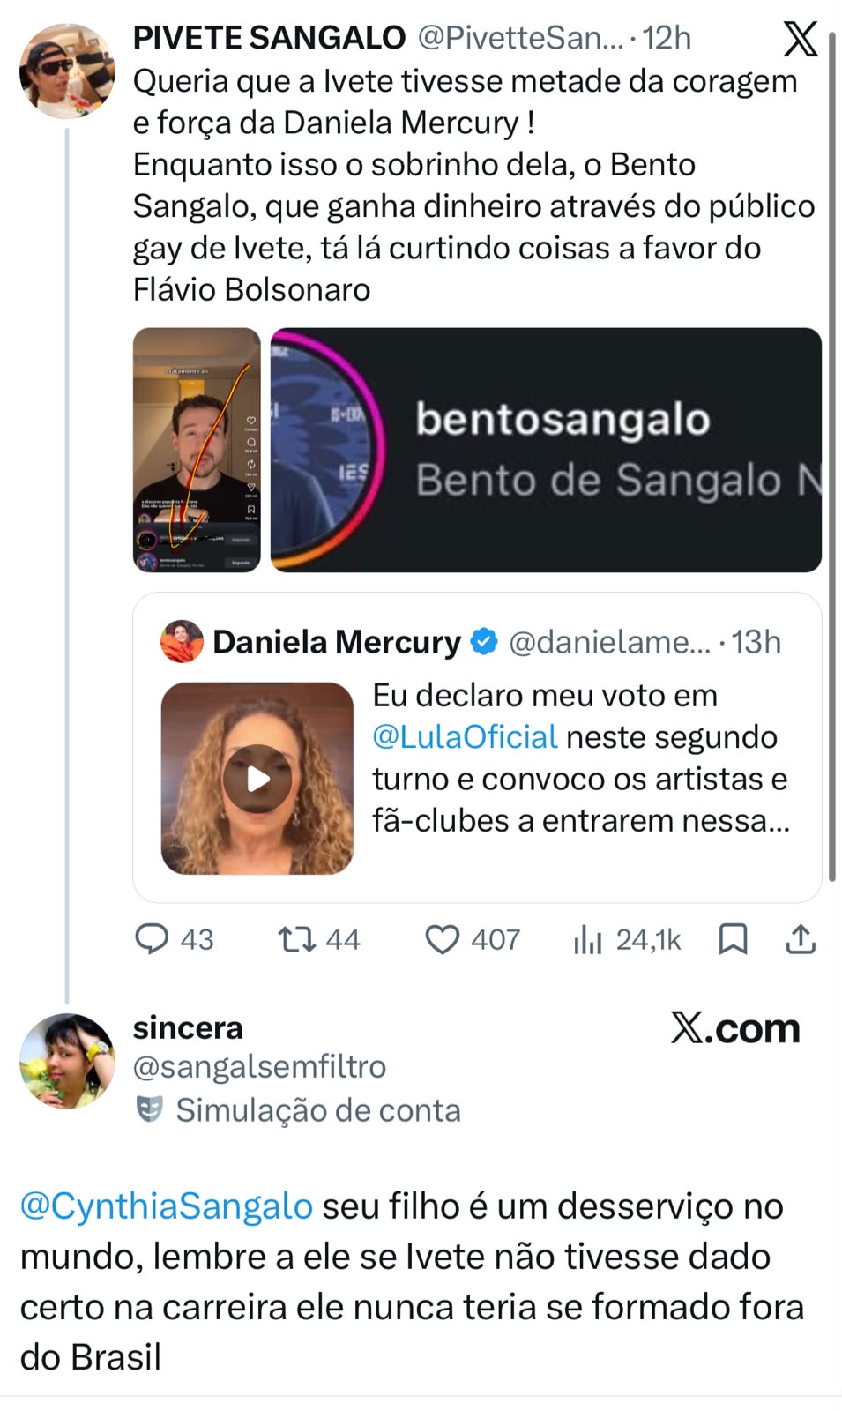Share the post using upload icon

click(801, 939)
